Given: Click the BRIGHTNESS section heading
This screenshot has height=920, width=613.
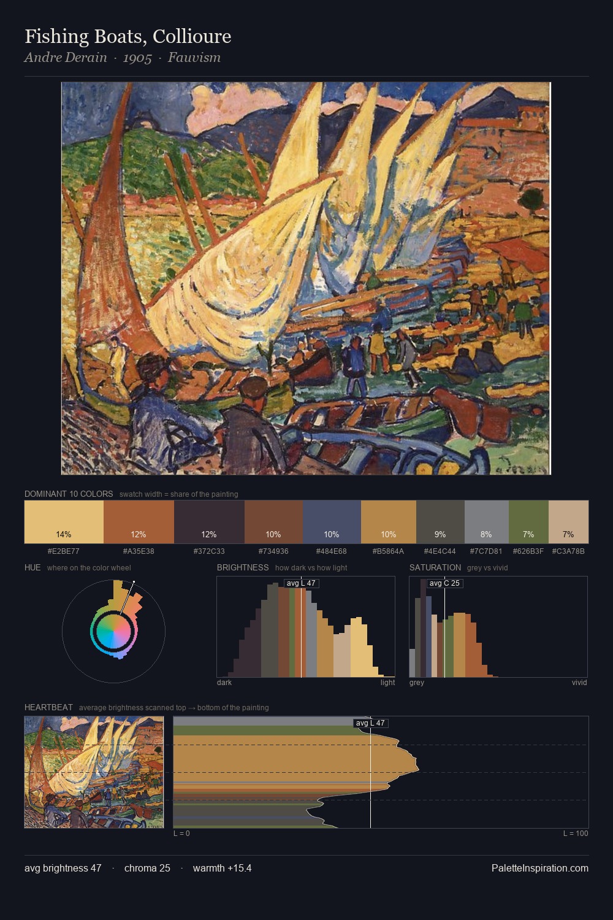Looking at the screenshot, I should point(243,567).
